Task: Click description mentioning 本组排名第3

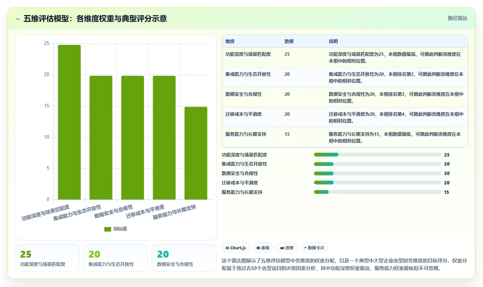Action: pyautogui.click(x=396, y=98)
